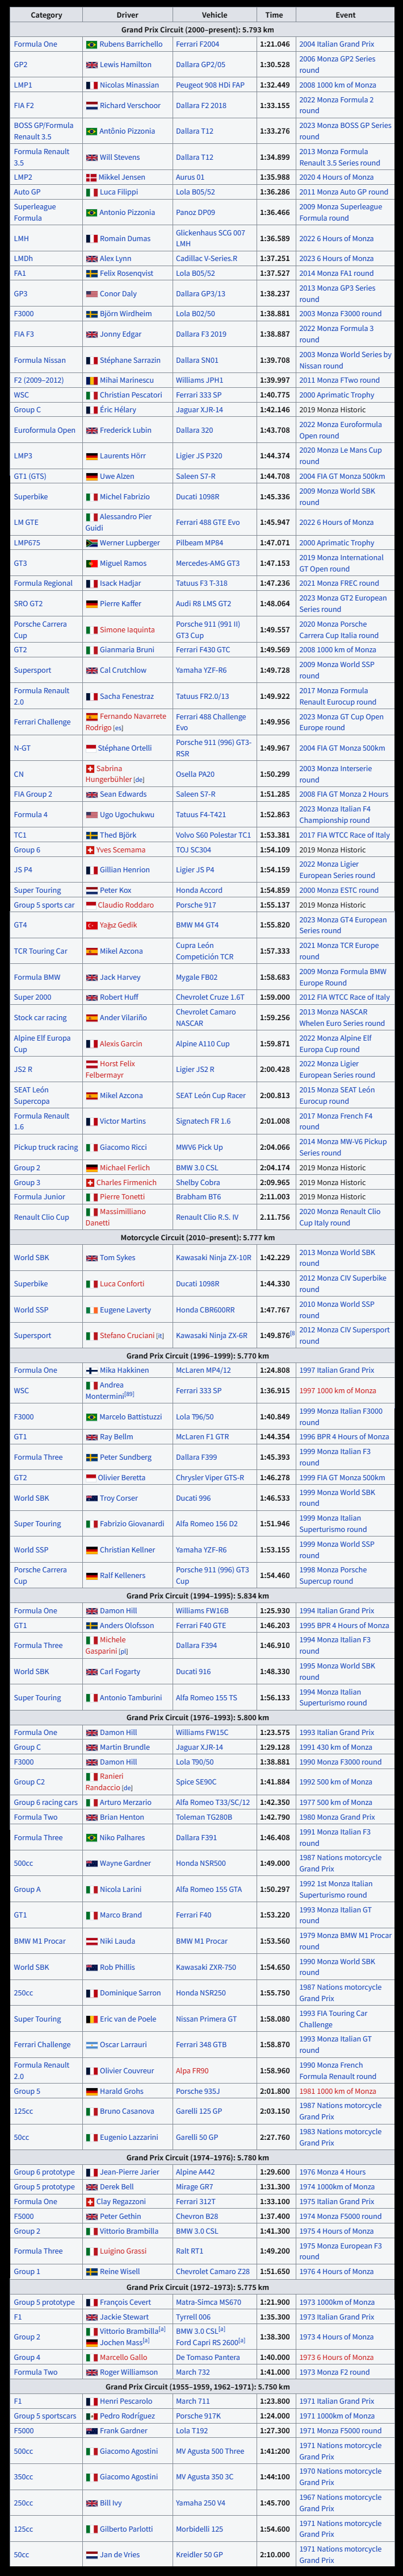Click the Swiss flag beside Clay Regazzoni

point(91,2201)
